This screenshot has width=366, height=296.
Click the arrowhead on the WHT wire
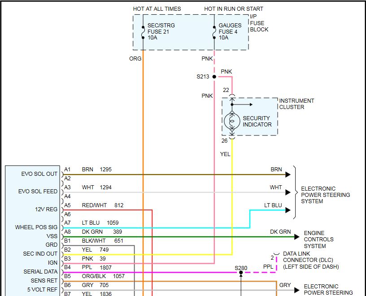click(x=288, y=192)
